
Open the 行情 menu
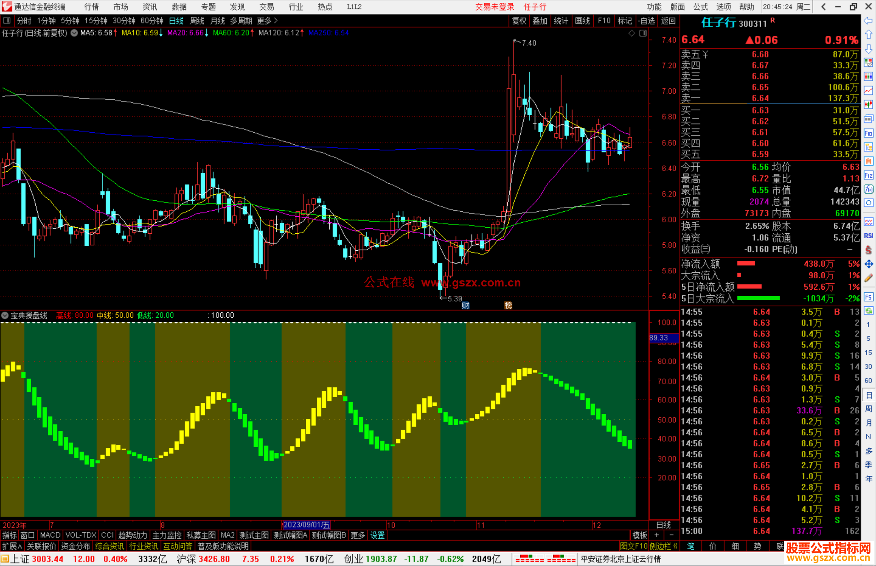click(x=91, y=6)
